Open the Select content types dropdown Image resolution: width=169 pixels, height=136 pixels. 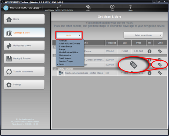coord(143,35)
